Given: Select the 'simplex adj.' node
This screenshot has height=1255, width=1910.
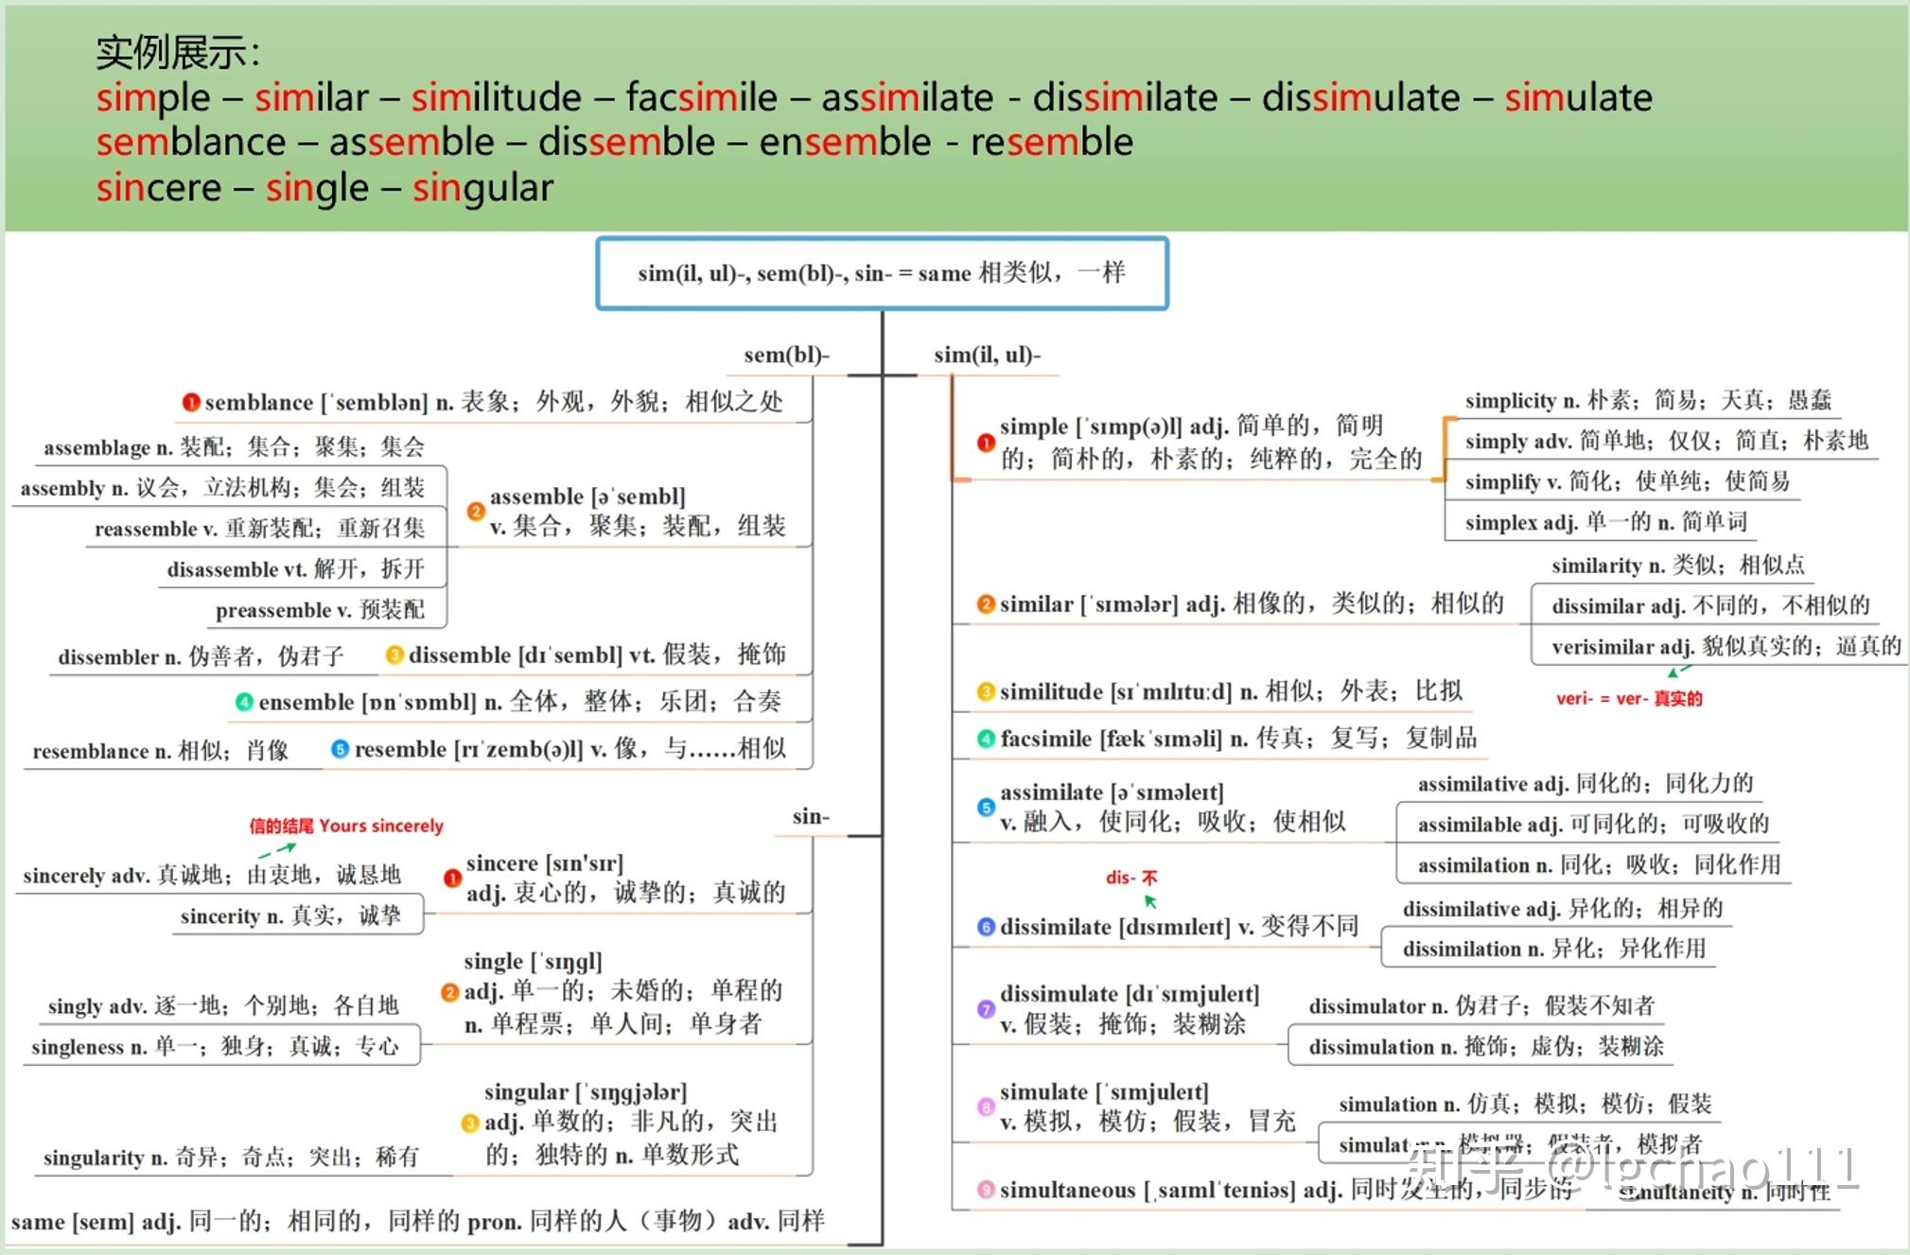Looking at the screenshot, I should point(1606,522).
